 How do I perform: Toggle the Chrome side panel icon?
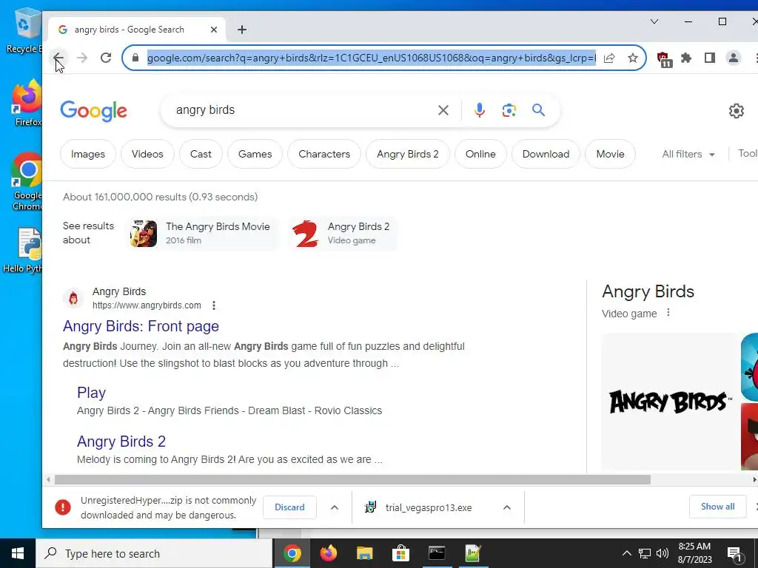coord(710,58)
